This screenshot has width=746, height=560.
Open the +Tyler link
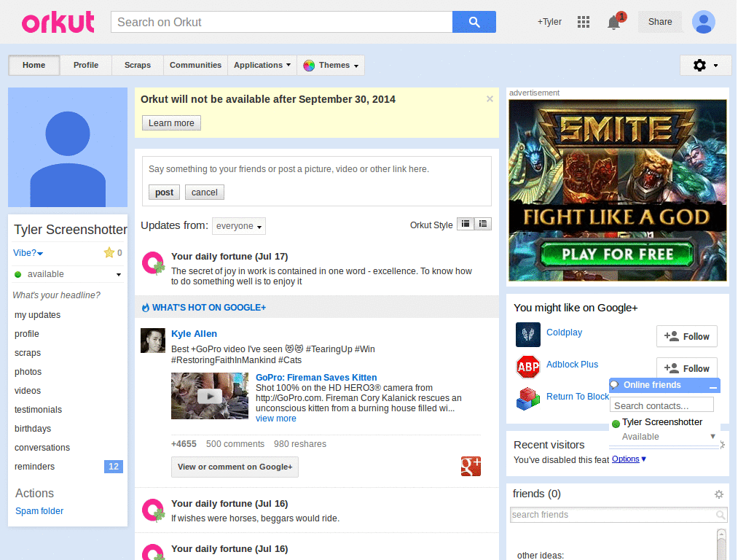(549, 22)
